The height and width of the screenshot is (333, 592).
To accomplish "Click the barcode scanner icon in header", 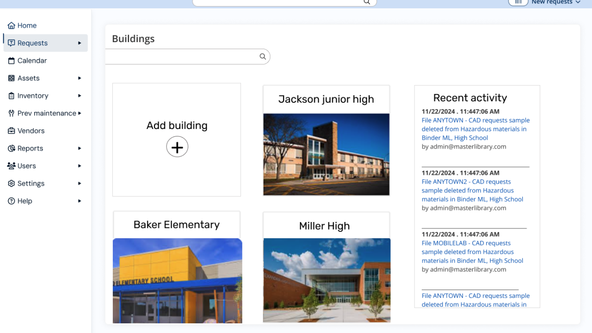I will (x=518, y=2).
